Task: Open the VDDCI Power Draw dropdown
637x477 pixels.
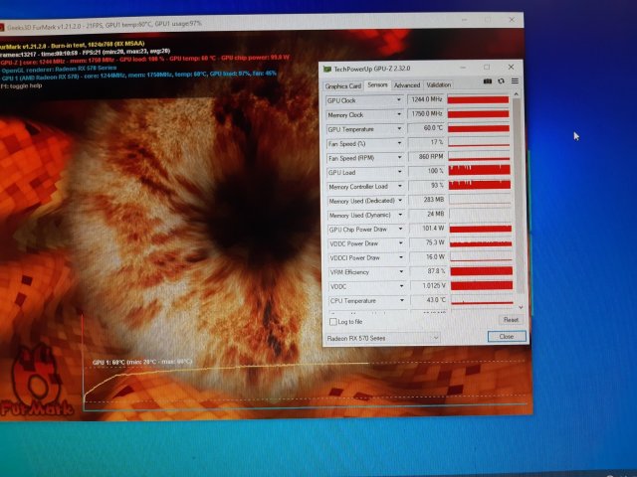Action: pos(401,257)
